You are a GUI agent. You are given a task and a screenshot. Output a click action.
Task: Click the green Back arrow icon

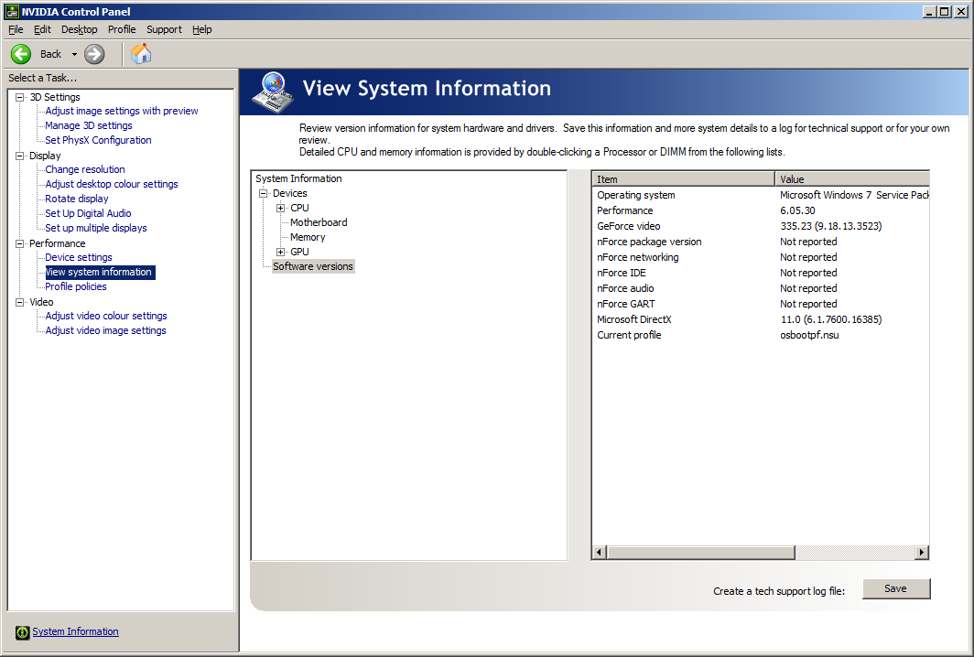point(20,54)
